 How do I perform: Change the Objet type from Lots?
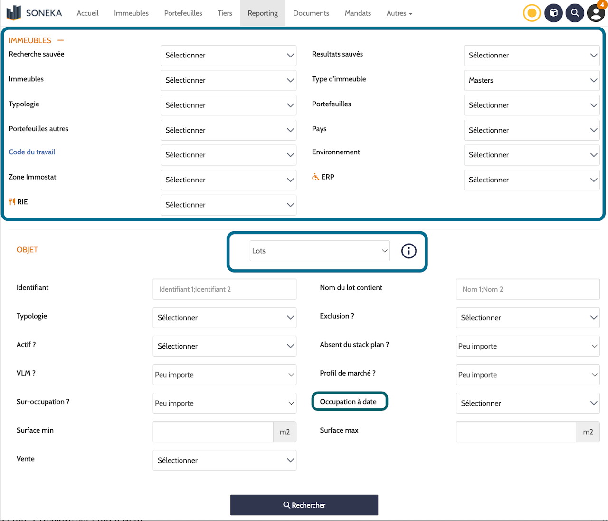coord(320,251)
